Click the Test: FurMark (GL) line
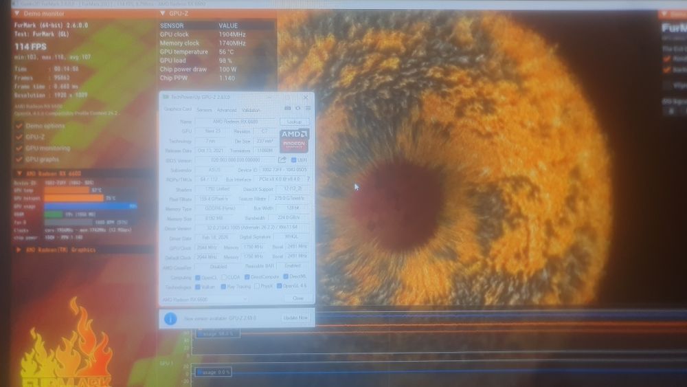This screenshot has height=387, width=687. point(42,34)
